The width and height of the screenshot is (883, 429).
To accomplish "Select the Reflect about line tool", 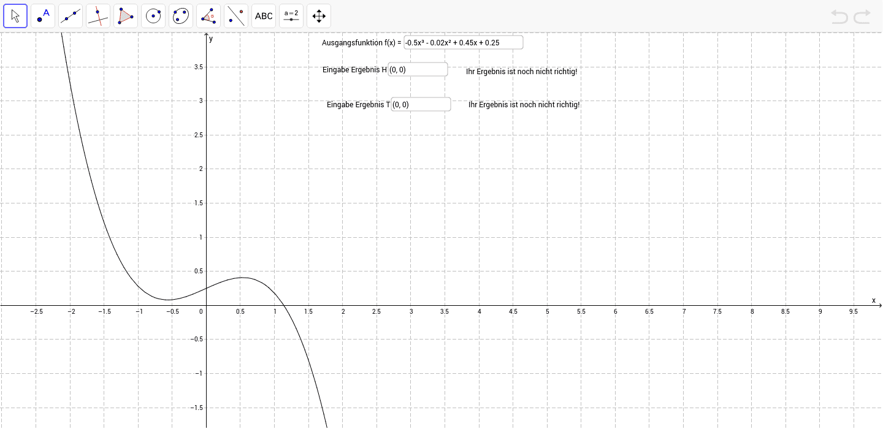I will point(236,16).
